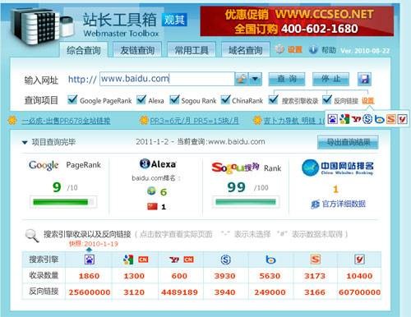Click IE icon beside 官方详细数据
Screen dimensions: 411x317
(315, 204)
